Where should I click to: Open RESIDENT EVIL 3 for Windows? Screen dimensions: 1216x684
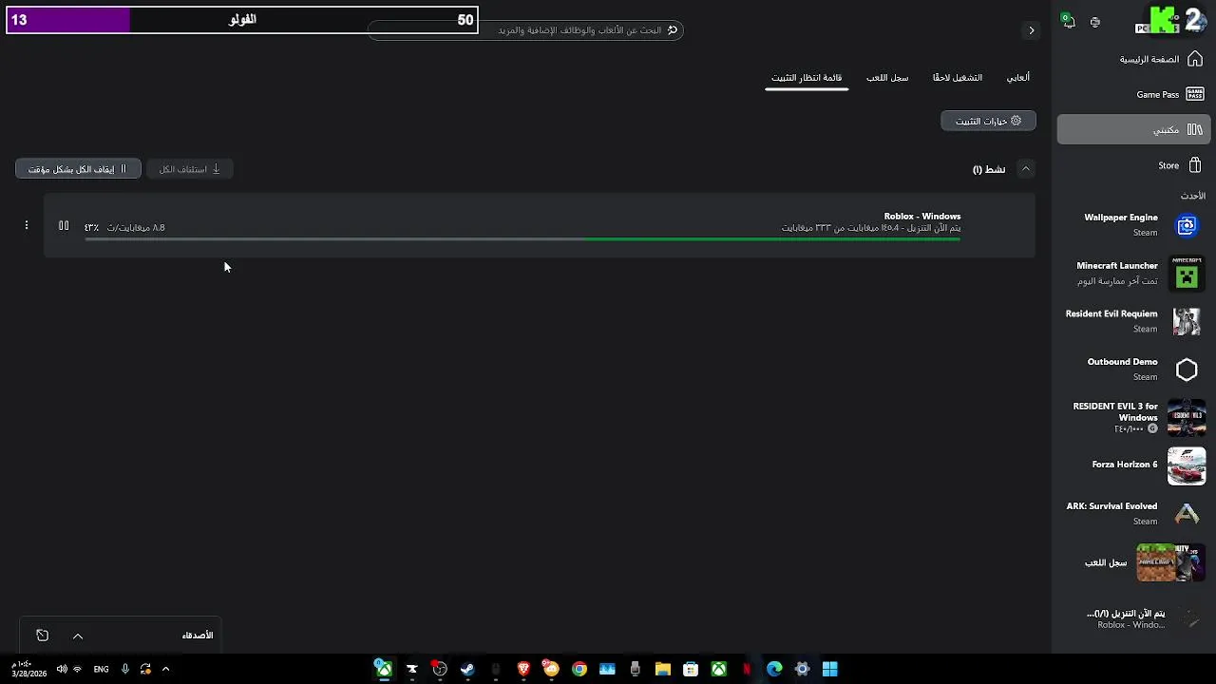tap(1132, 417)
